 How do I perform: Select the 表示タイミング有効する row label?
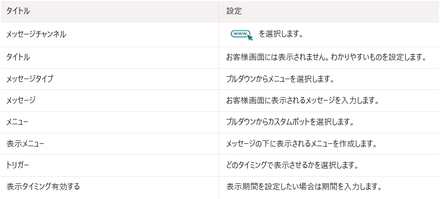(x=43, y=187)
